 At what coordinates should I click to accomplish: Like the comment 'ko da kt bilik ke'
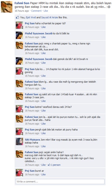[x=43, y=37]
